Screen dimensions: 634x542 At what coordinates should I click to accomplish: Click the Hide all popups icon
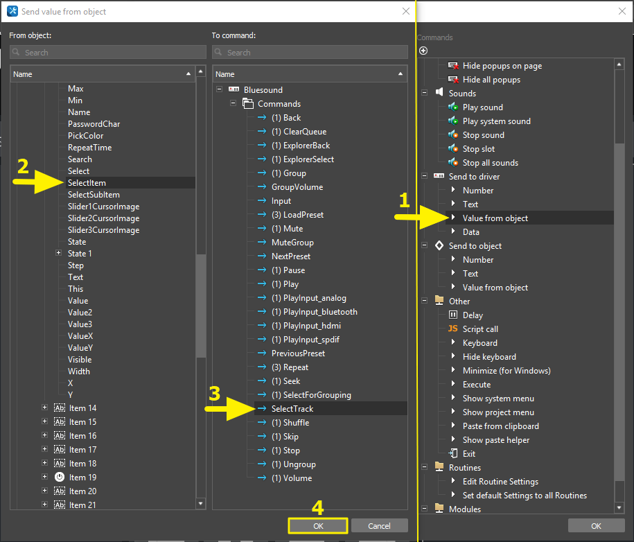click(x=453, y=80)
